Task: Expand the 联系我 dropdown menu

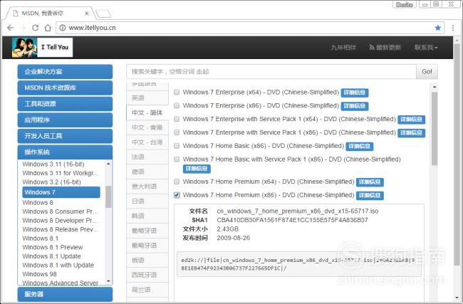Action: (426, 47)
